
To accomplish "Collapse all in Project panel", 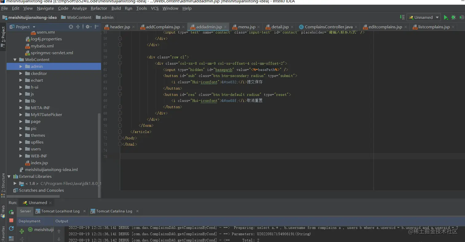I will point(78,27).
